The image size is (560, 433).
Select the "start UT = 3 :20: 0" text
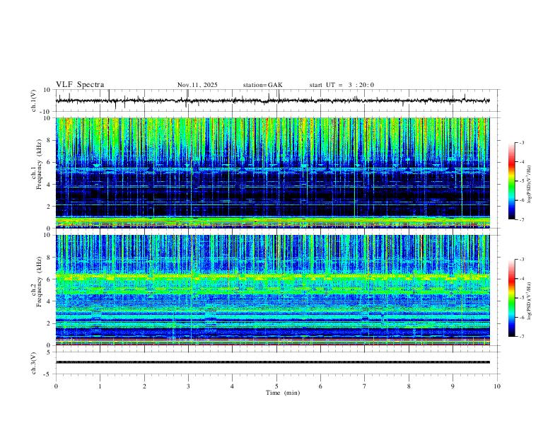(x=342, y=85)
